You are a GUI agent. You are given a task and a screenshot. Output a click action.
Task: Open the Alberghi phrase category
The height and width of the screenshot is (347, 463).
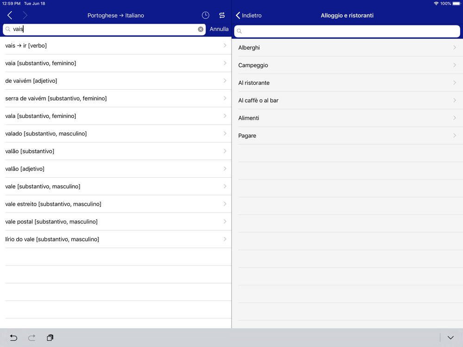point(348,48)
